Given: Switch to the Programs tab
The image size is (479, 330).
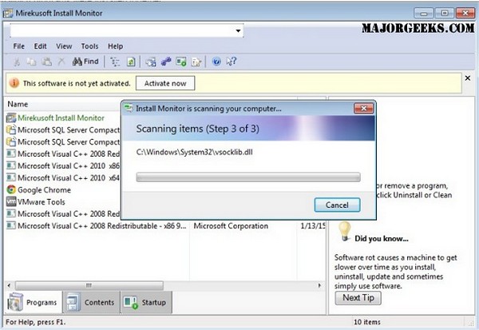Looking at the screenshot, I should click(33, 302).
